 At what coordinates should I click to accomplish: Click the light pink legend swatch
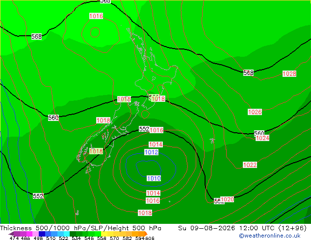[35, 234]
